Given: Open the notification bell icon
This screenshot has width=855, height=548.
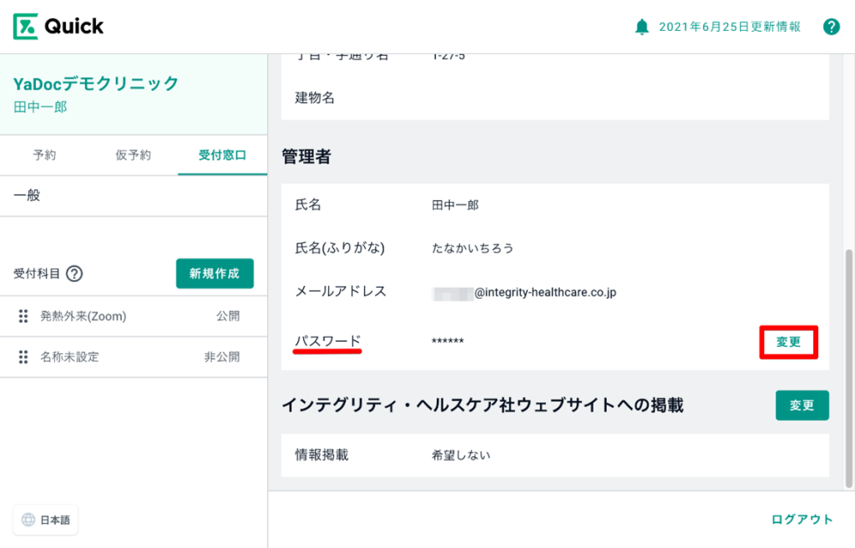Looking at the screenshot, I should 641,27.
